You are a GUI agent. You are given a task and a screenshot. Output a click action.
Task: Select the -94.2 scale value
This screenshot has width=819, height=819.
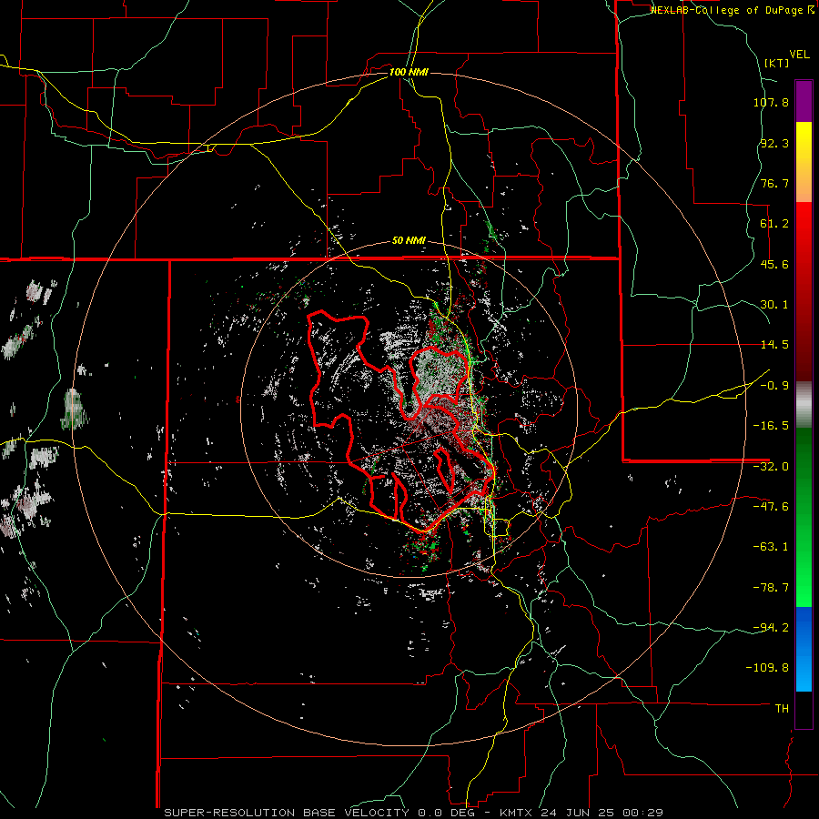[x=771, y=627]
